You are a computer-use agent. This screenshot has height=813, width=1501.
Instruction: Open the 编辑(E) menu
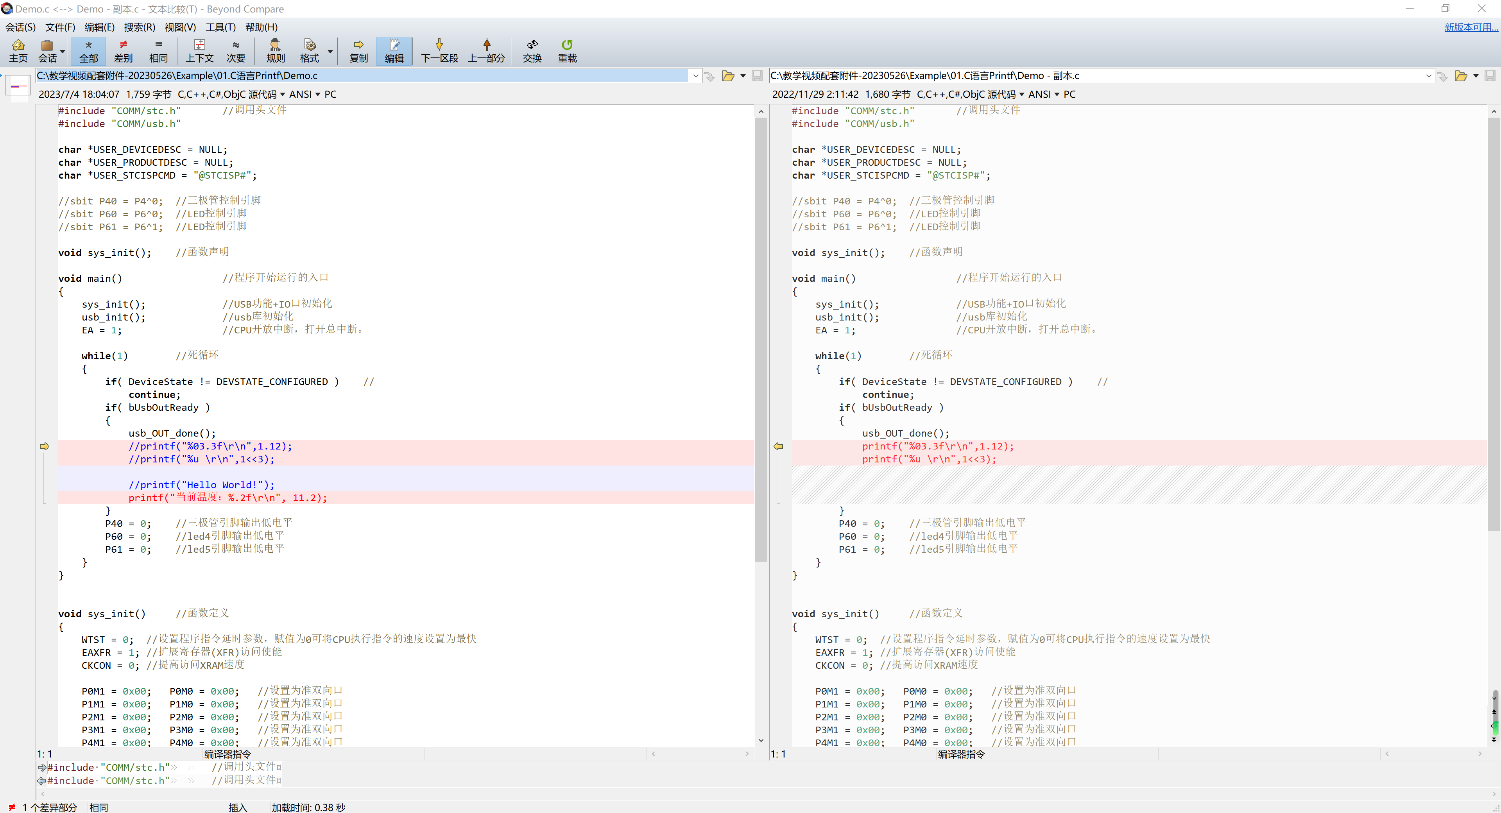pos(99,27)
